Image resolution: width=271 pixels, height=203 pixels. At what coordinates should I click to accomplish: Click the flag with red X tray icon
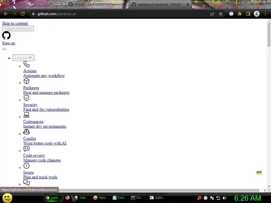[x=212, y=198]
